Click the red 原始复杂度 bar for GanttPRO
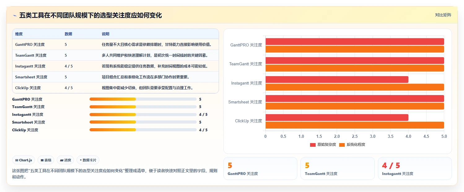 355,41
